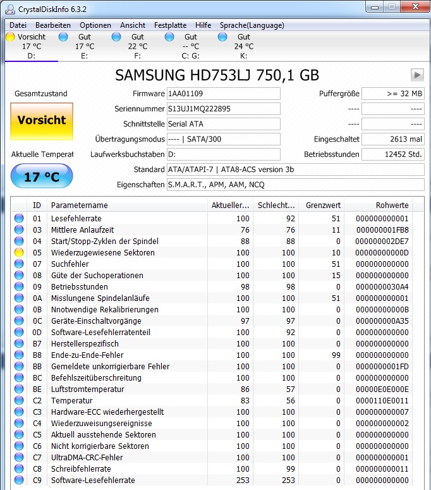Click the status dot for Betriebsstunden row 09
The width and height of the screenshot is (431, 490).
[x=19, y=286]
